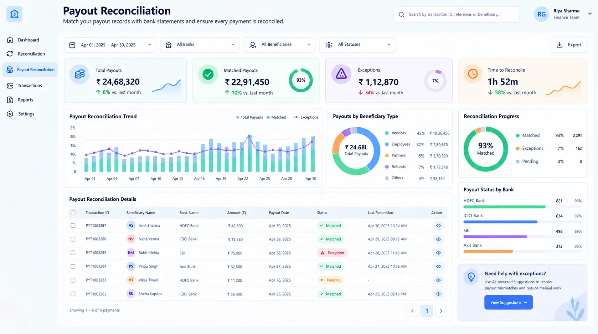598x334 pixels.
Task: Click the search magnifier icon
Action: 402,15
